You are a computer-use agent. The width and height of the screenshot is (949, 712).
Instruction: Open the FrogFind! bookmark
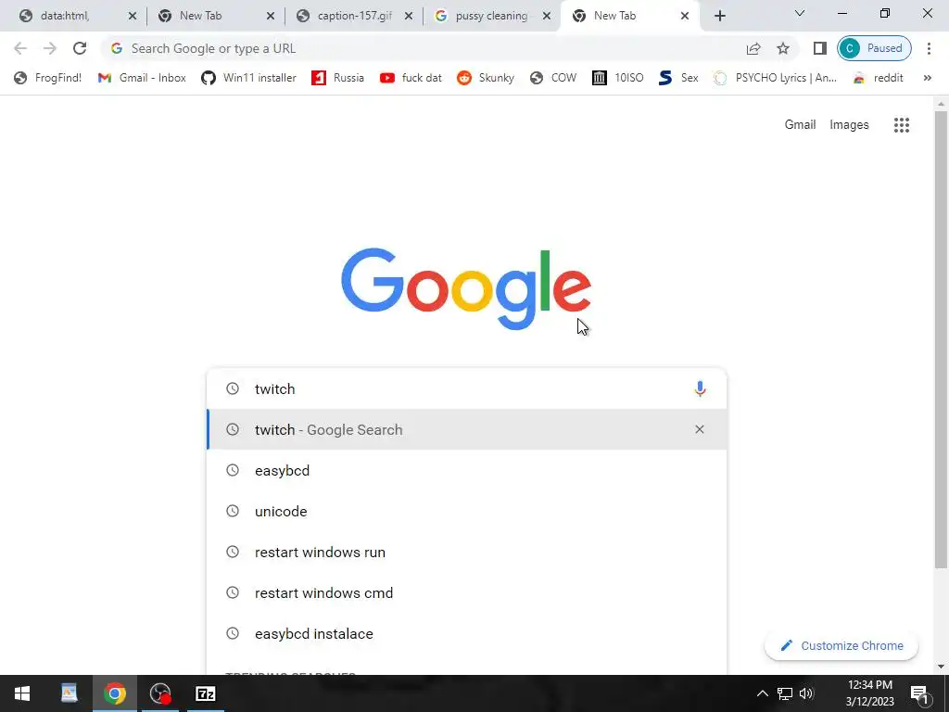coord(48,78)
